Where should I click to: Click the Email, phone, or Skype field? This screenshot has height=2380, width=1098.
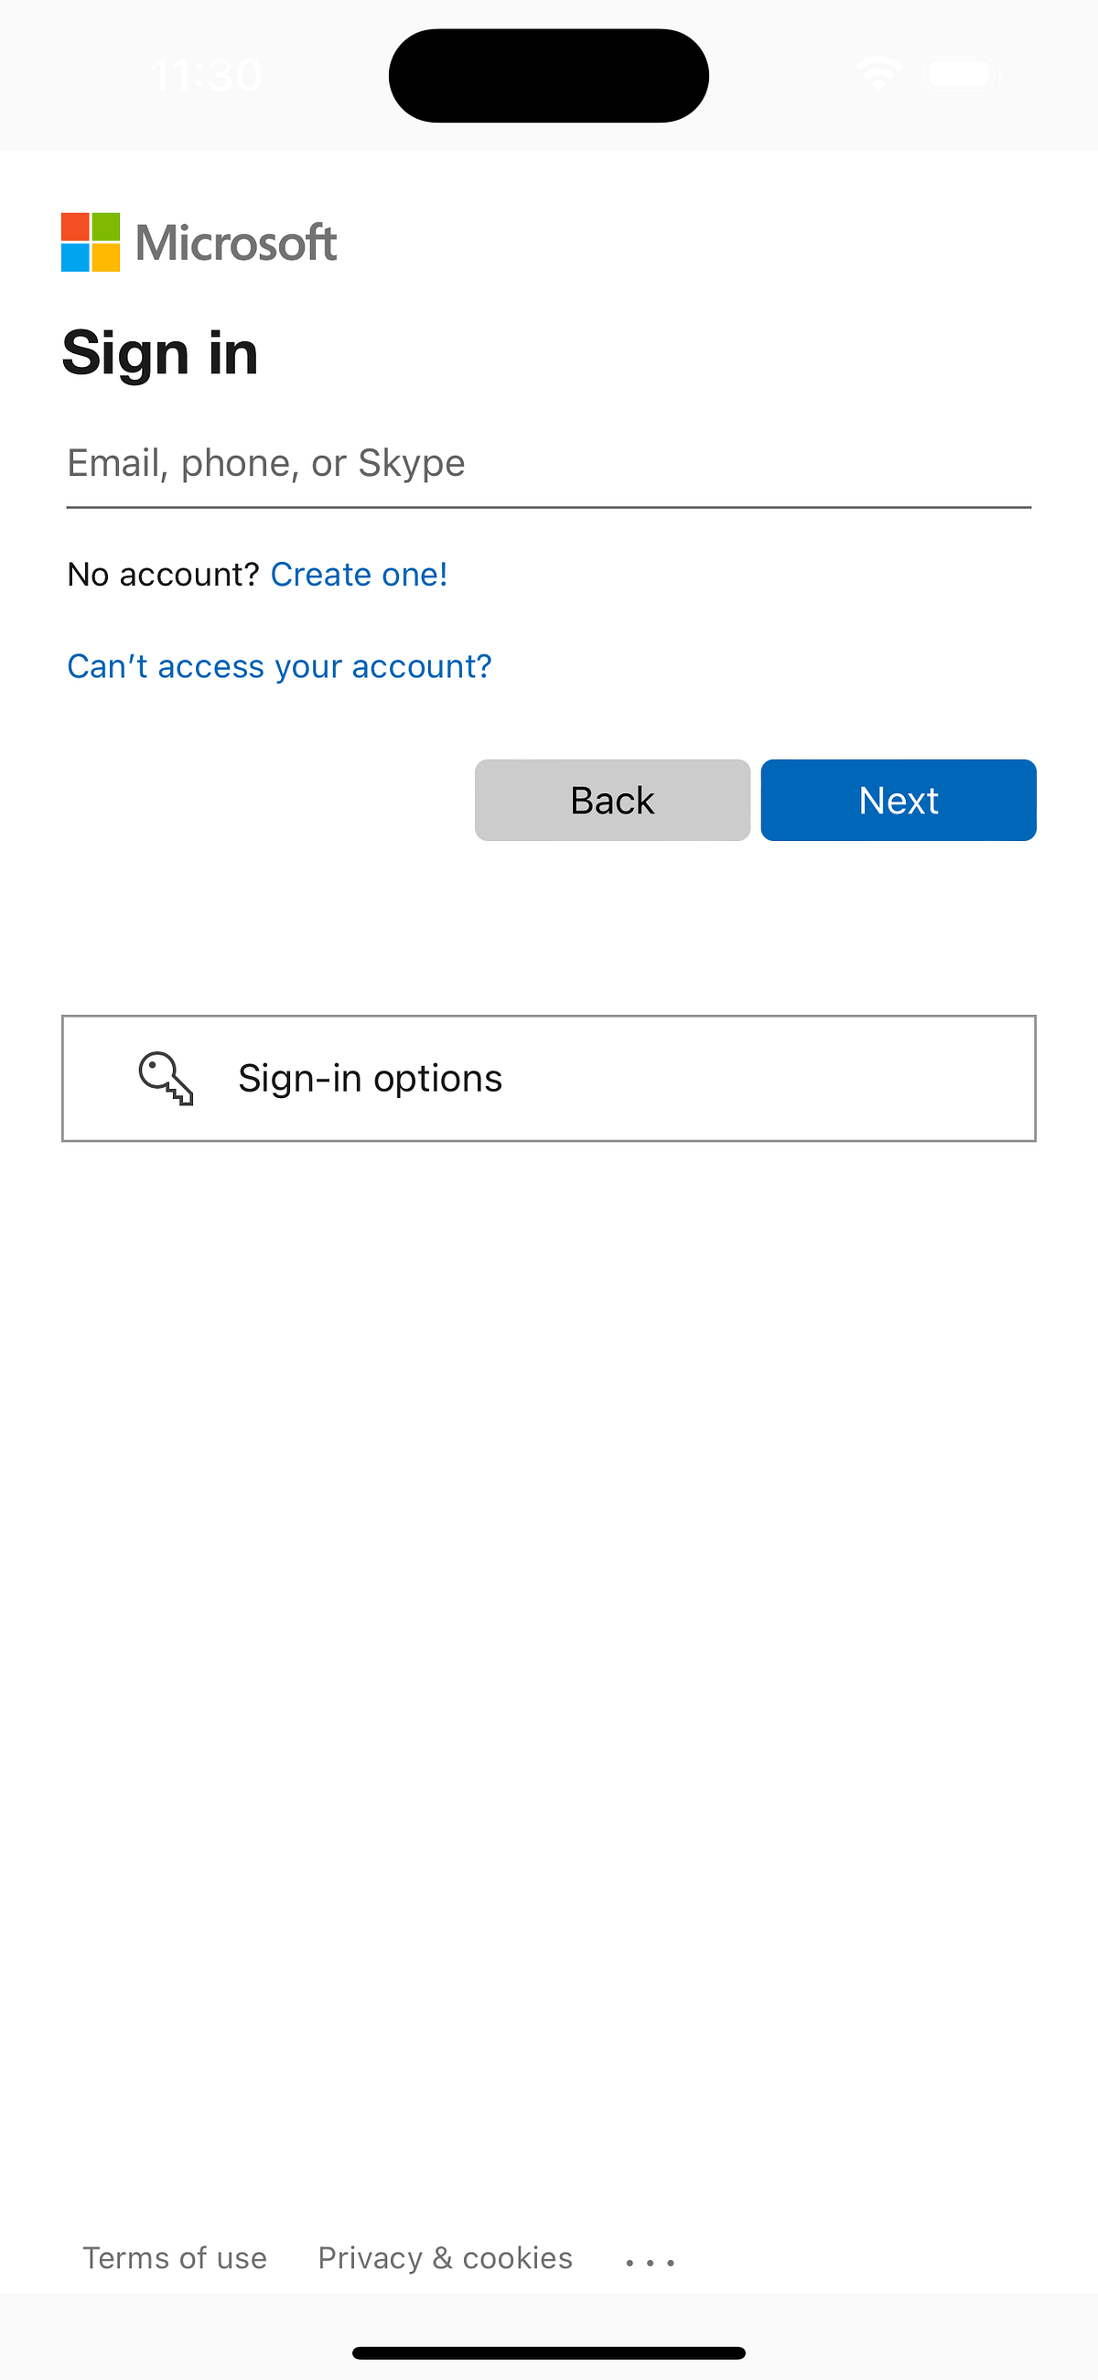(549, 463)
